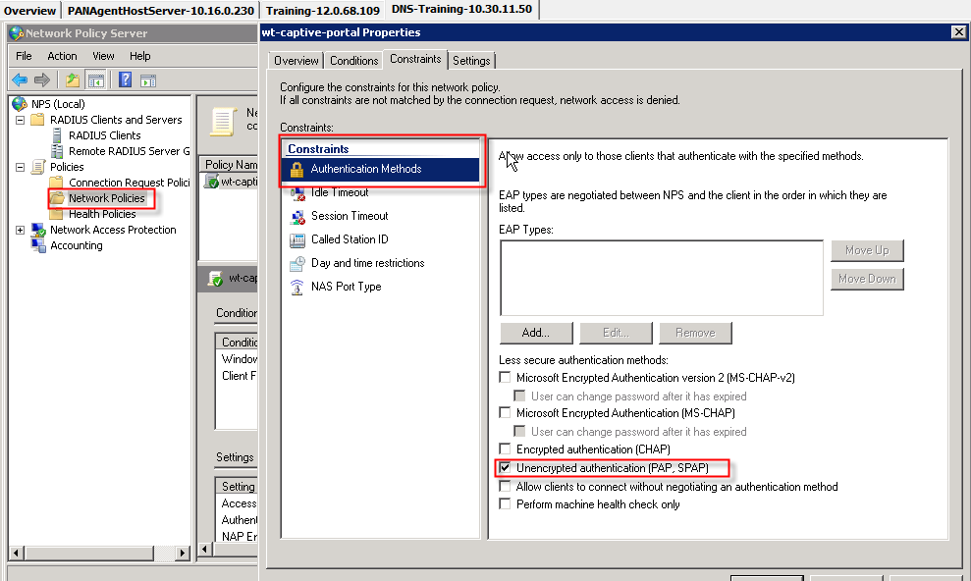This screenshot has width=971, height=581.
Task: Click the RADIUS Clients server icon
Action: [x=57, y=134]
